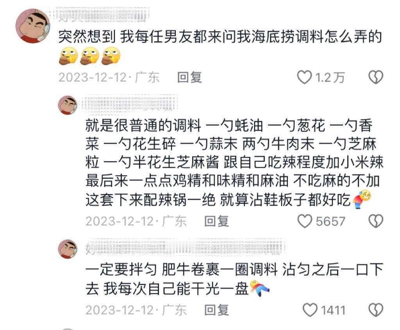Dislike the 肥牛卷 reply comment

coord(376,310)
